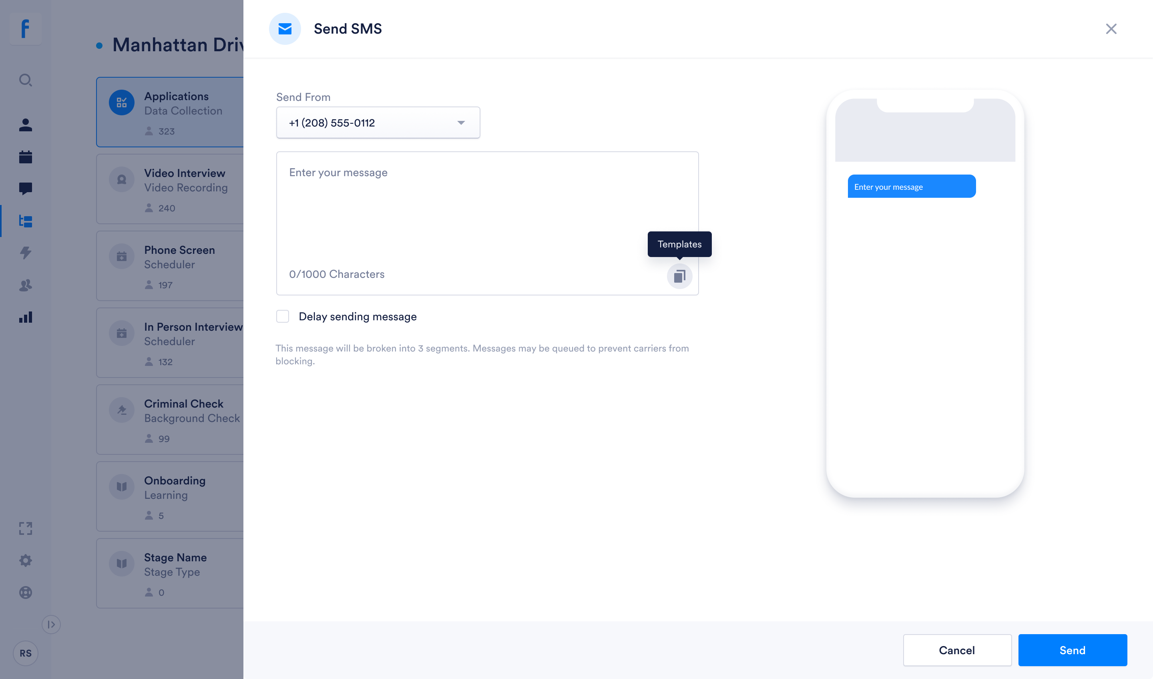Select the Applications Data Collection stage
This screenshot has width=1153, height=679.
click(x=170, y=112)
